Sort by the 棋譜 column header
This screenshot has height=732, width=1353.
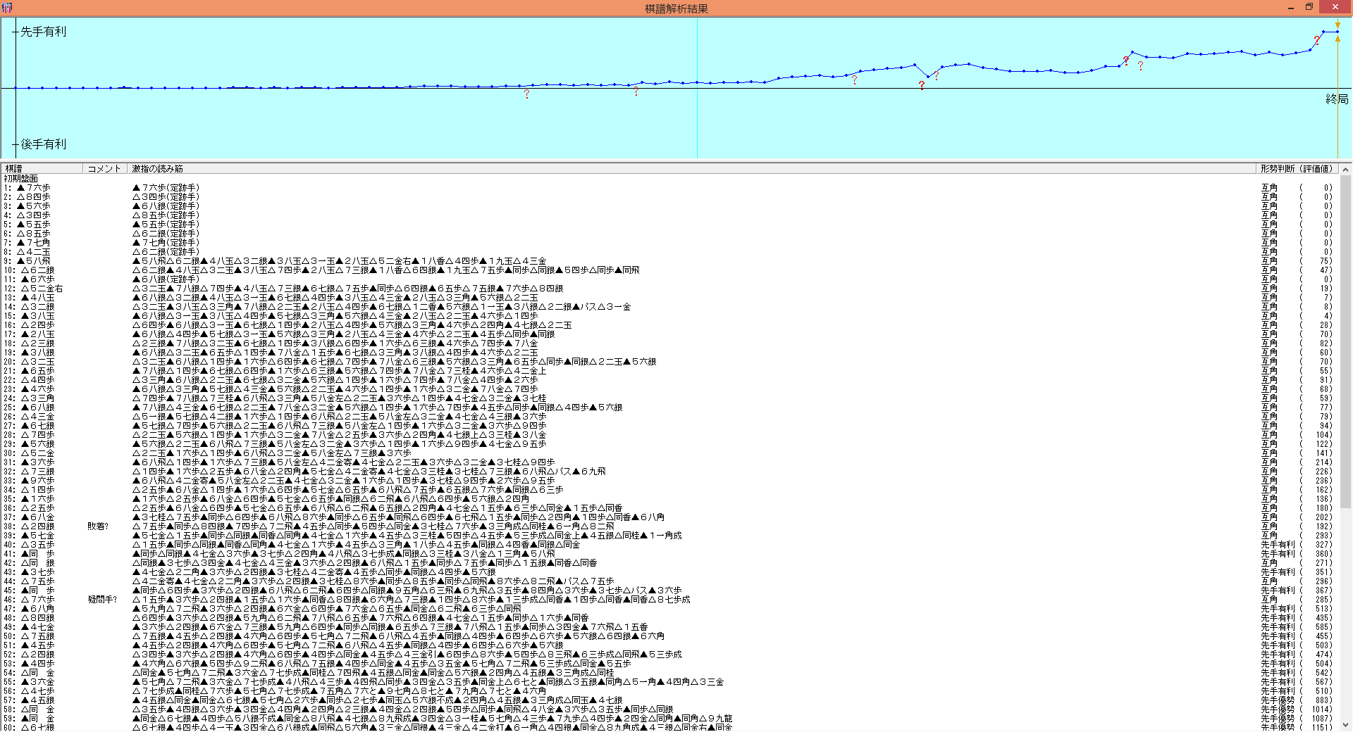[x=42, y=169]
